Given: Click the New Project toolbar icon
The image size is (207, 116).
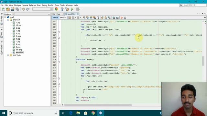Looking at the screenshot, I should click(x=8, y=9).
